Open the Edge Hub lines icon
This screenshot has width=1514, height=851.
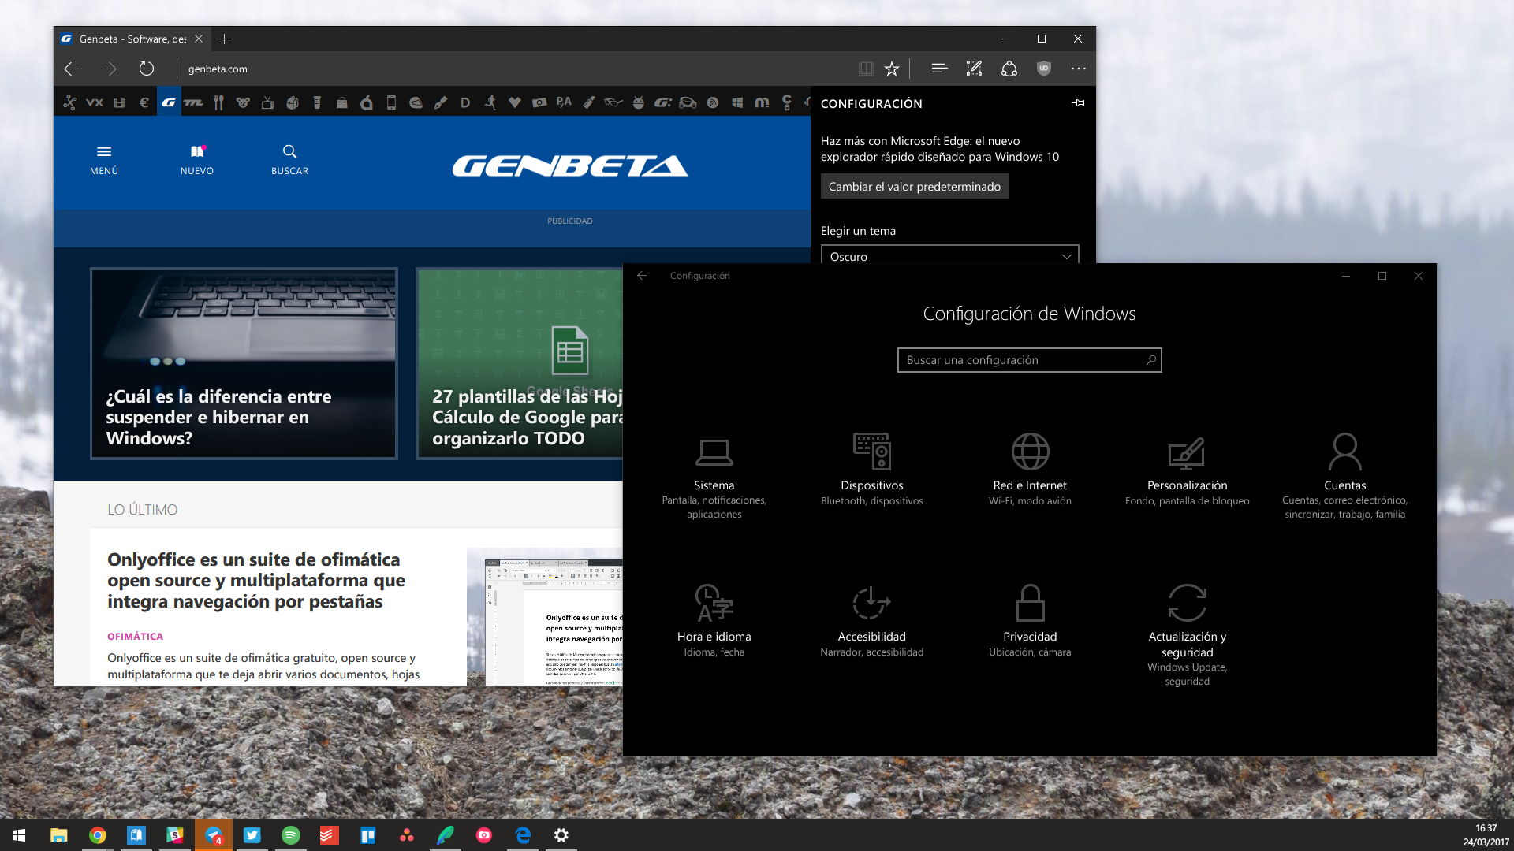tap(939, 69)
